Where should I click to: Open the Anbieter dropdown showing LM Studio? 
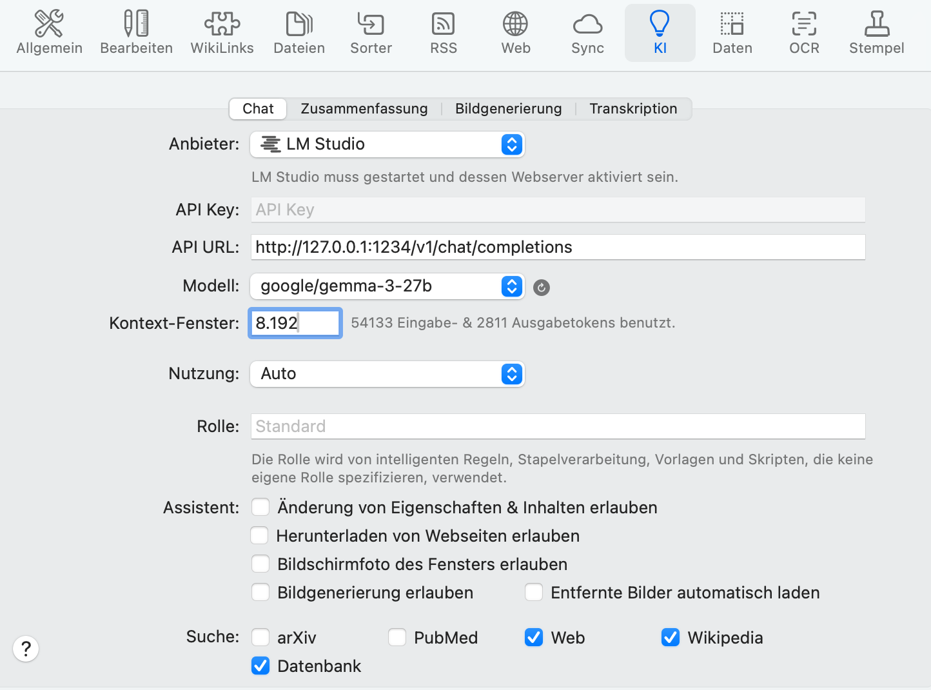(387, 144)
